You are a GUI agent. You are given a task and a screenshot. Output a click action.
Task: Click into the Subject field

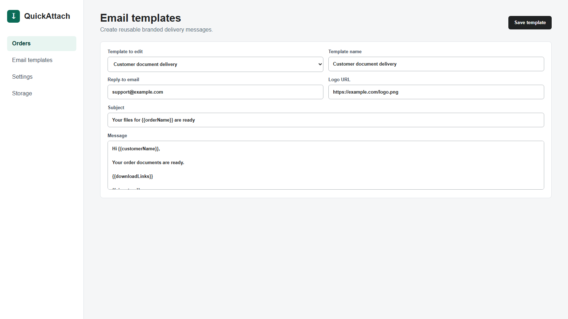point(326,120)
